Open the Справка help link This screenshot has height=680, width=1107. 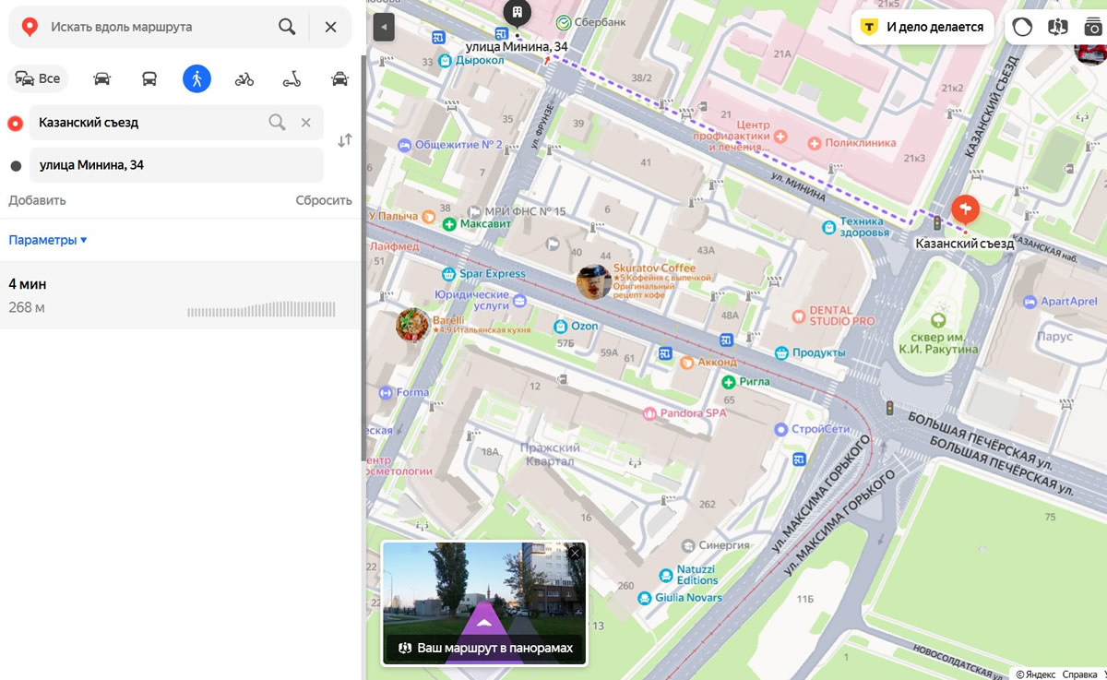pos(1079,674)
